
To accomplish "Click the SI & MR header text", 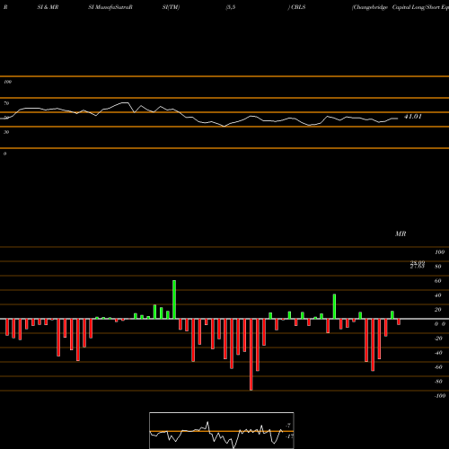I will pyautogui.click(x=48, y=7).
